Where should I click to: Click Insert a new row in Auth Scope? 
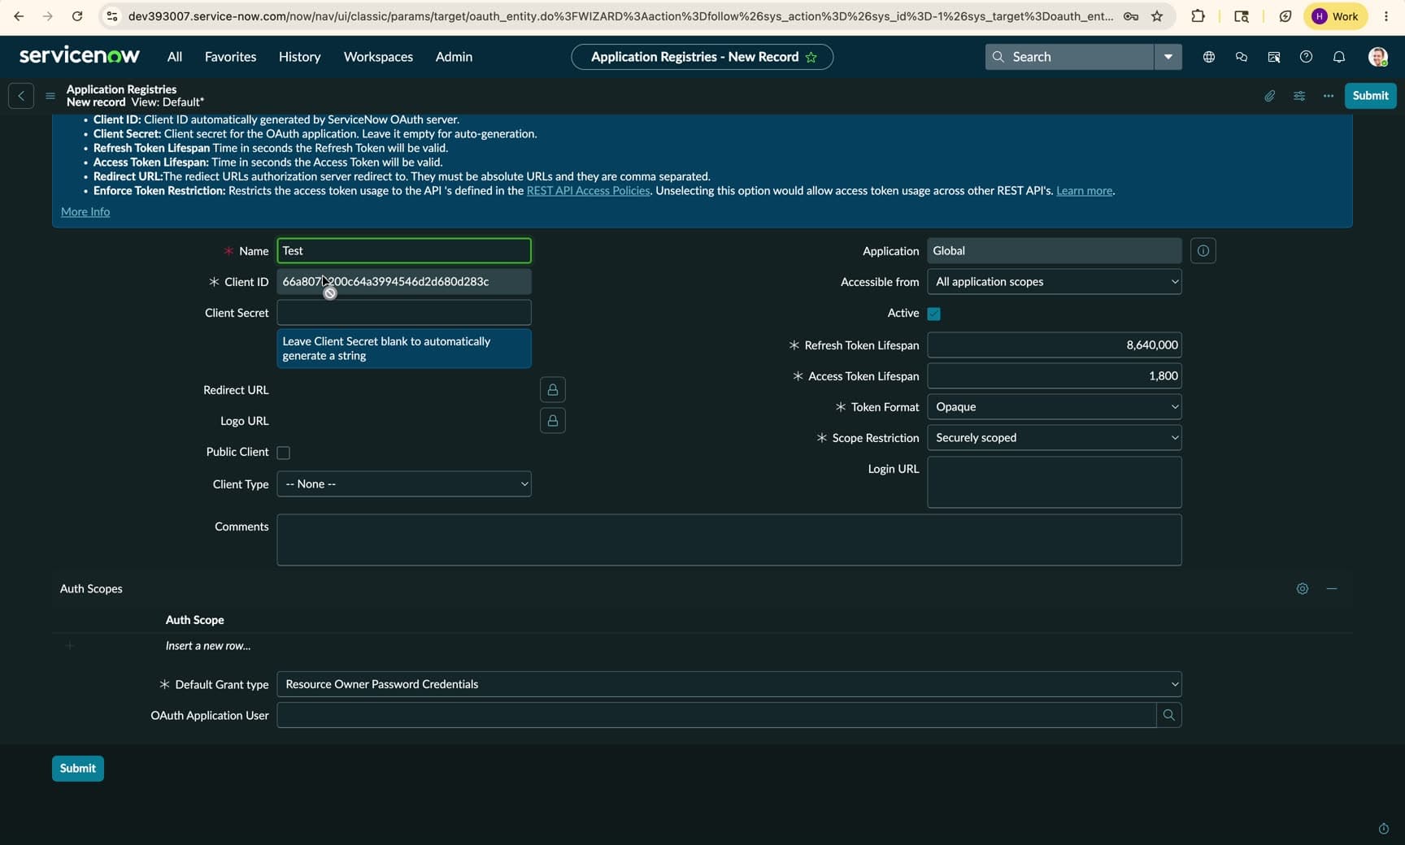coord(208,646)
